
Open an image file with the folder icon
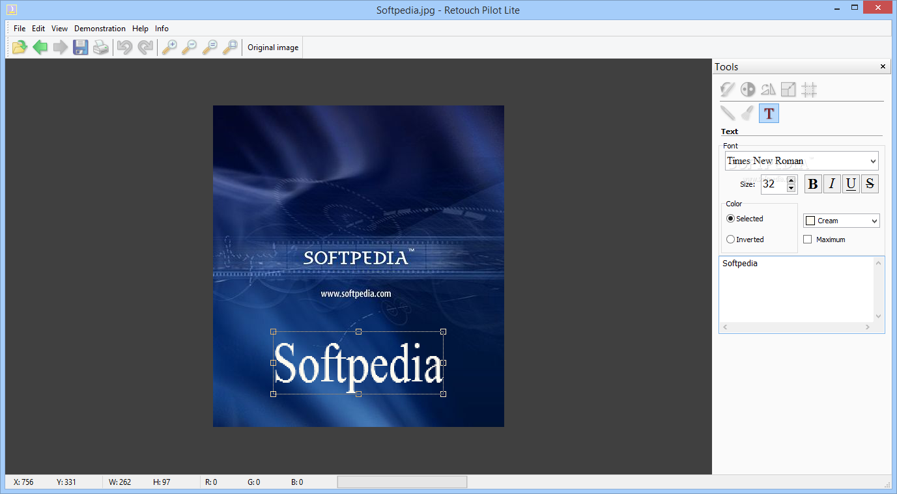(x=20, y=47)
